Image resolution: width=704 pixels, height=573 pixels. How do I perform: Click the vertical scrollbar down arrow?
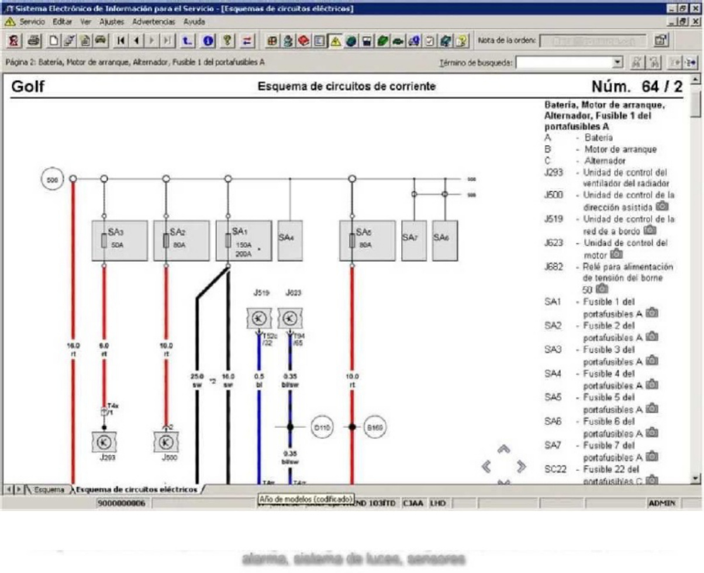(695, 478)
